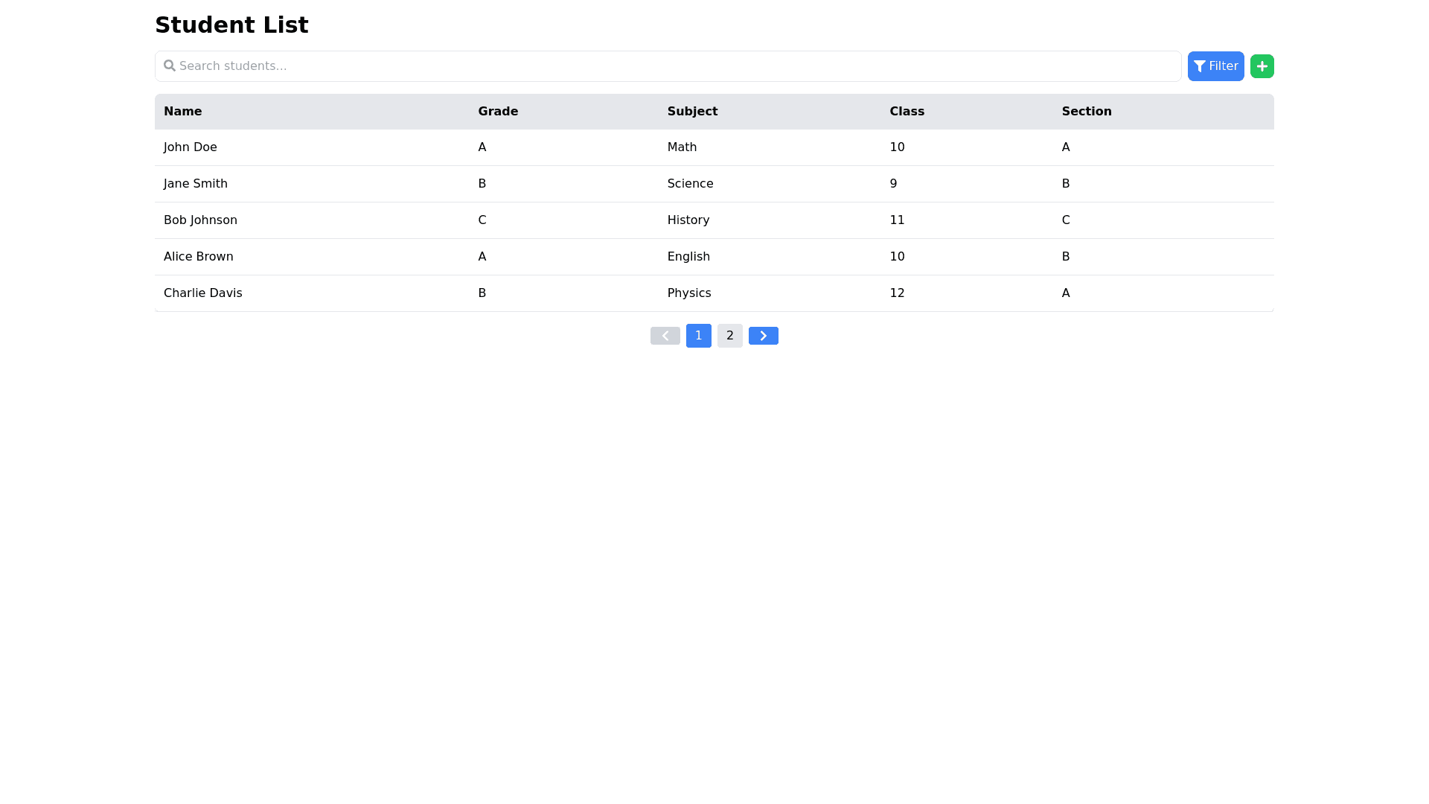Image resolution: width=1429 pixels, height=804 pixels.
Task: Click the Name column header
Action: click(183, 111)
